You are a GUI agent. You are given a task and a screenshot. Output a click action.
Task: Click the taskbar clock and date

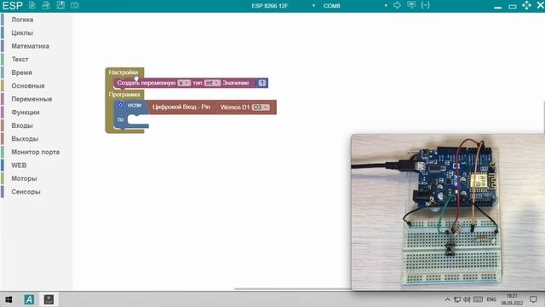(x=512, y=299)
